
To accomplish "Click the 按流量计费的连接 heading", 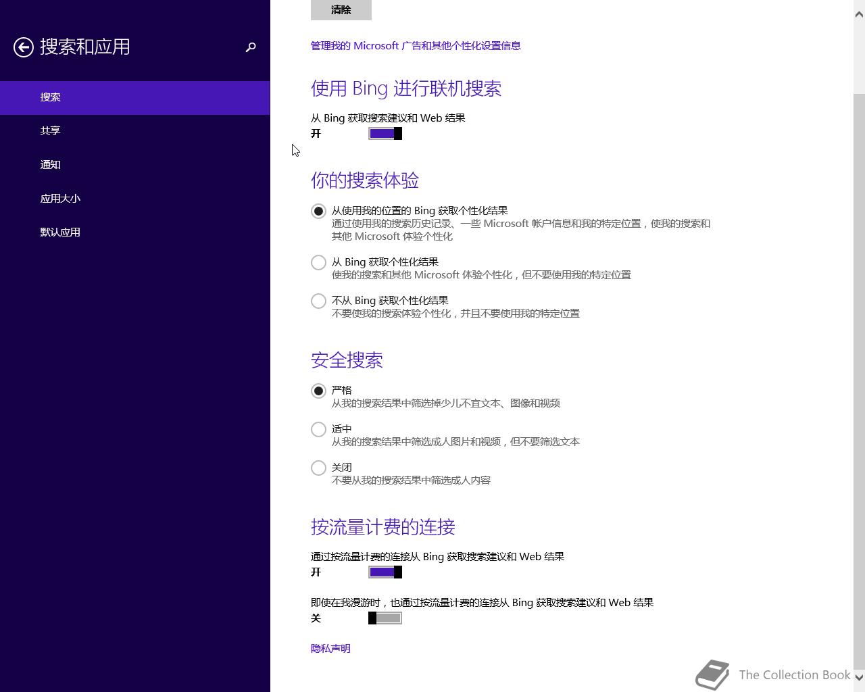I will (383, 527).
